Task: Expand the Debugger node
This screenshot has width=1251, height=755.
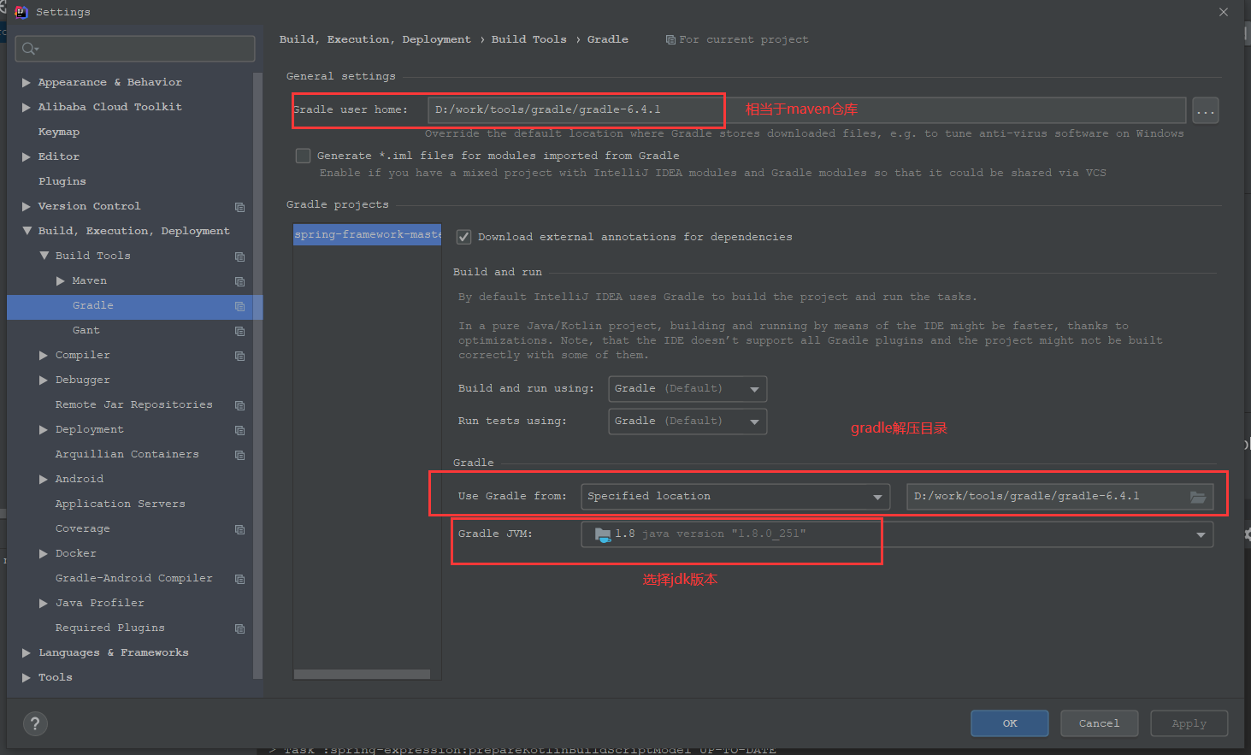Action: tap(44, 380)
